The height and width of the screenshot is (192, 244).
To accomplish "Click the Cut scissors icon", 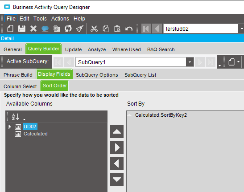I will 94,29.
